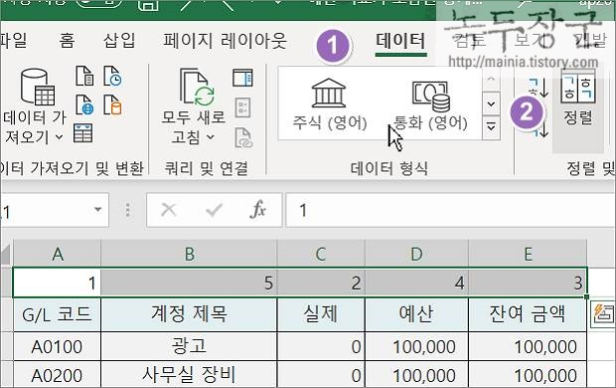This screenshot has height=388, width=616.
Task: Click the Existing Connections icon
Action: coord(112,104)
